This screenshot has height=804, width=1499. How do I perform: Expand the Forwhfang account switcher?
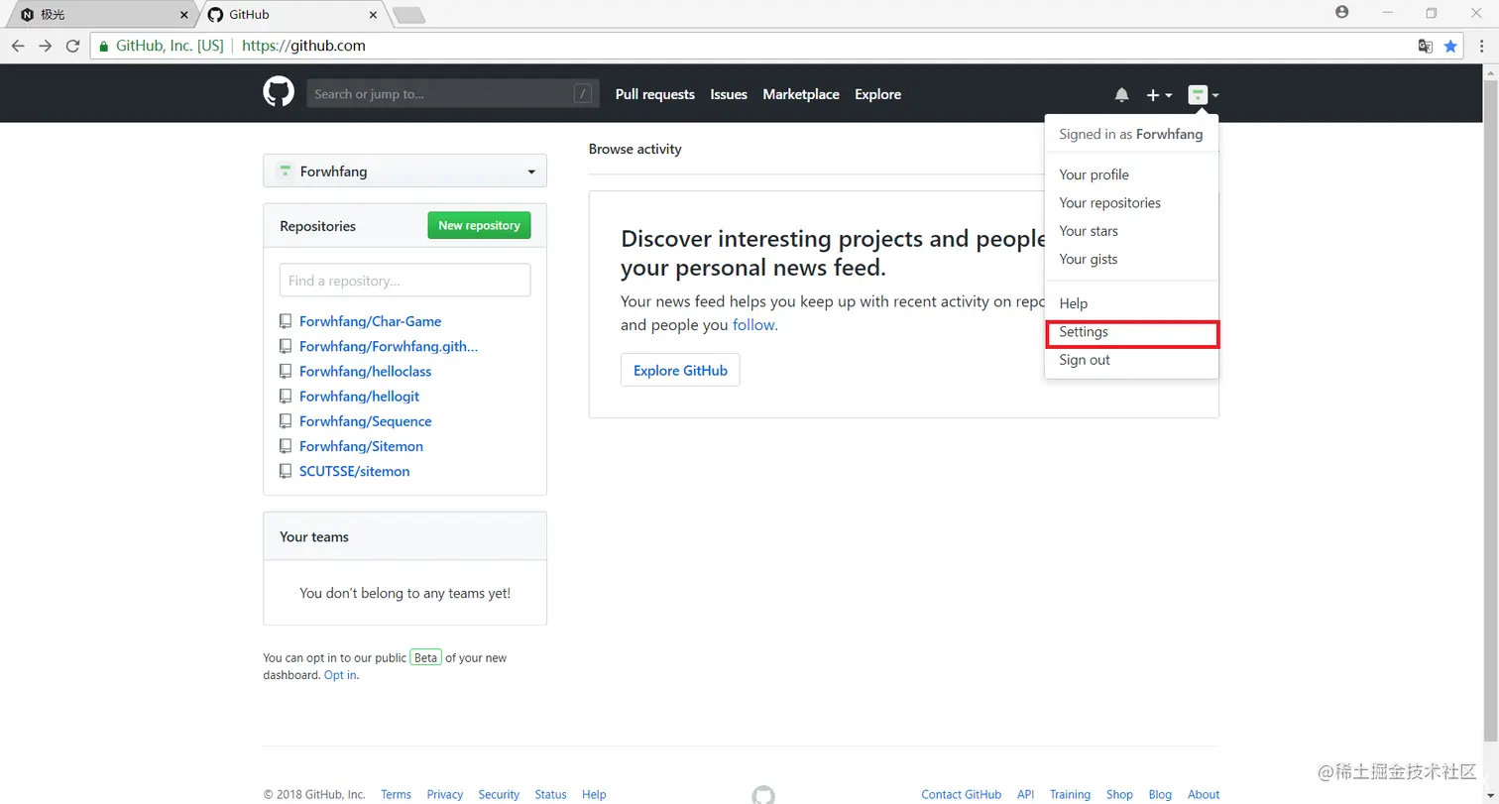pos(404,172)
